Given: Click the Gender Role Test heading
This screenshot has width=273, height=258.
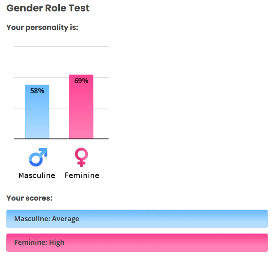Looking at the screenshot, I should coord(48,8).
